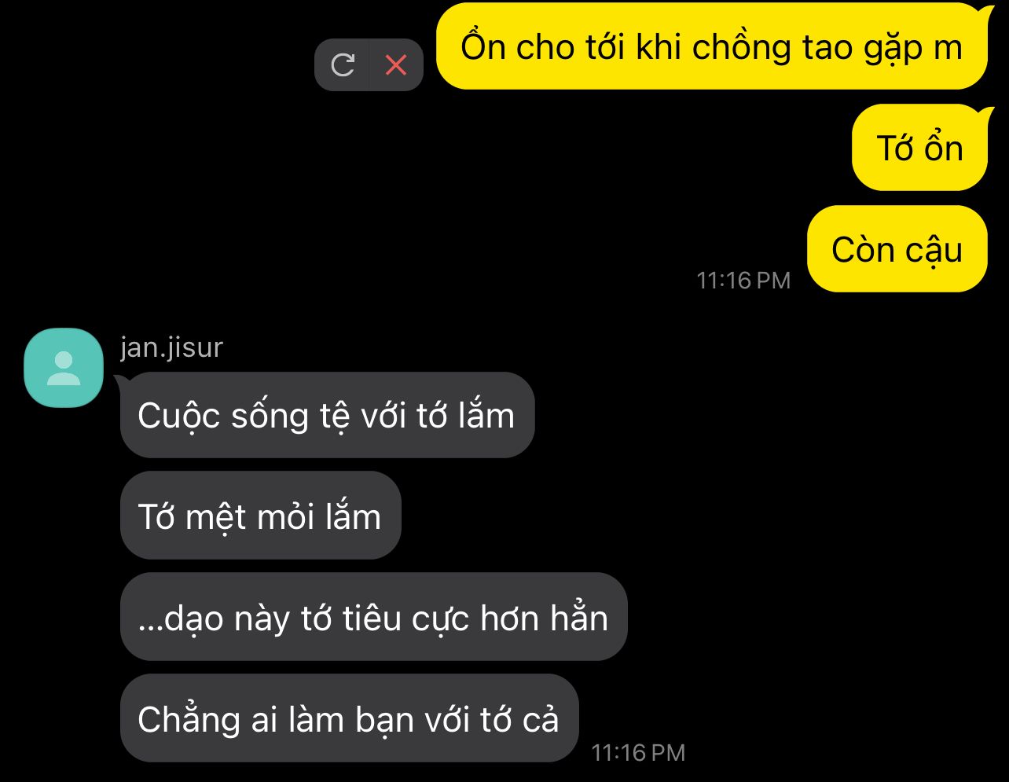Select the grey 'Tớ mệt mỏi lắm' bubble
Screen dimensions: 1009x782
260,516
